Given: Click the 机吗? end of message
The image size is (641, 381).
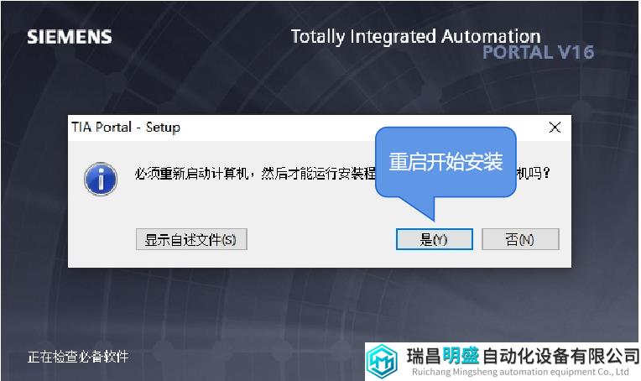Looking at the screenshot, I should click(x=533, y=174).
